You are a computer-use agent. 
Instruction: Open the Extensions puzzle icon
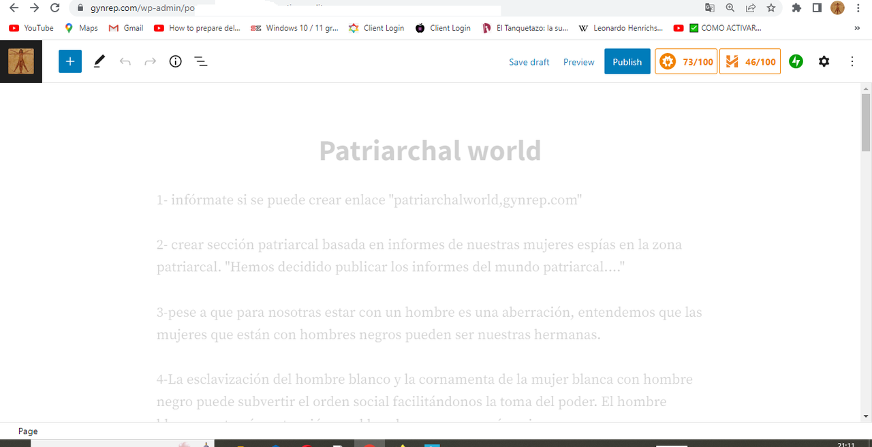pyautogui.click(x=796, y=8)
